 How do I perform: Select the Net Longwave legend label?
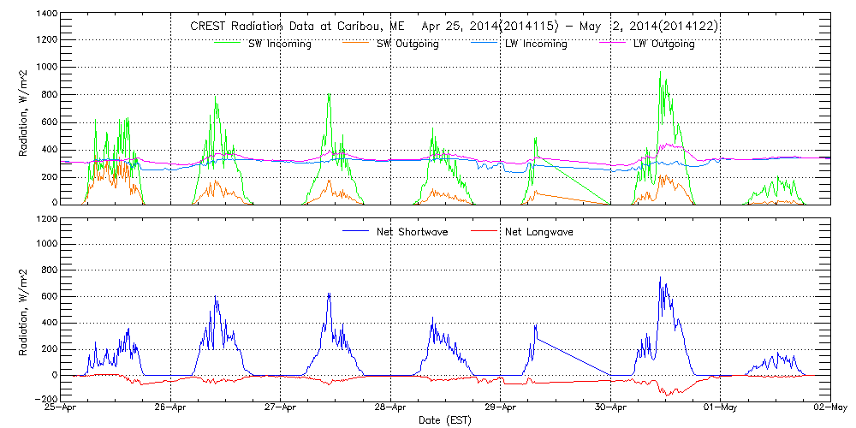tap(540, 232)
